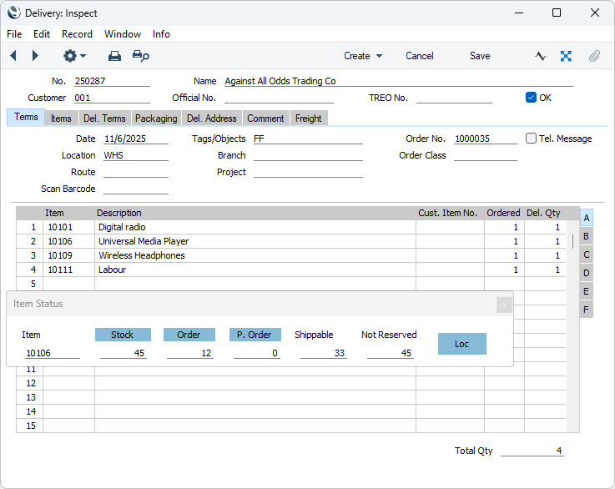Select flip B of the matrix
Viewport: 615px width, 489px height.
587,236
